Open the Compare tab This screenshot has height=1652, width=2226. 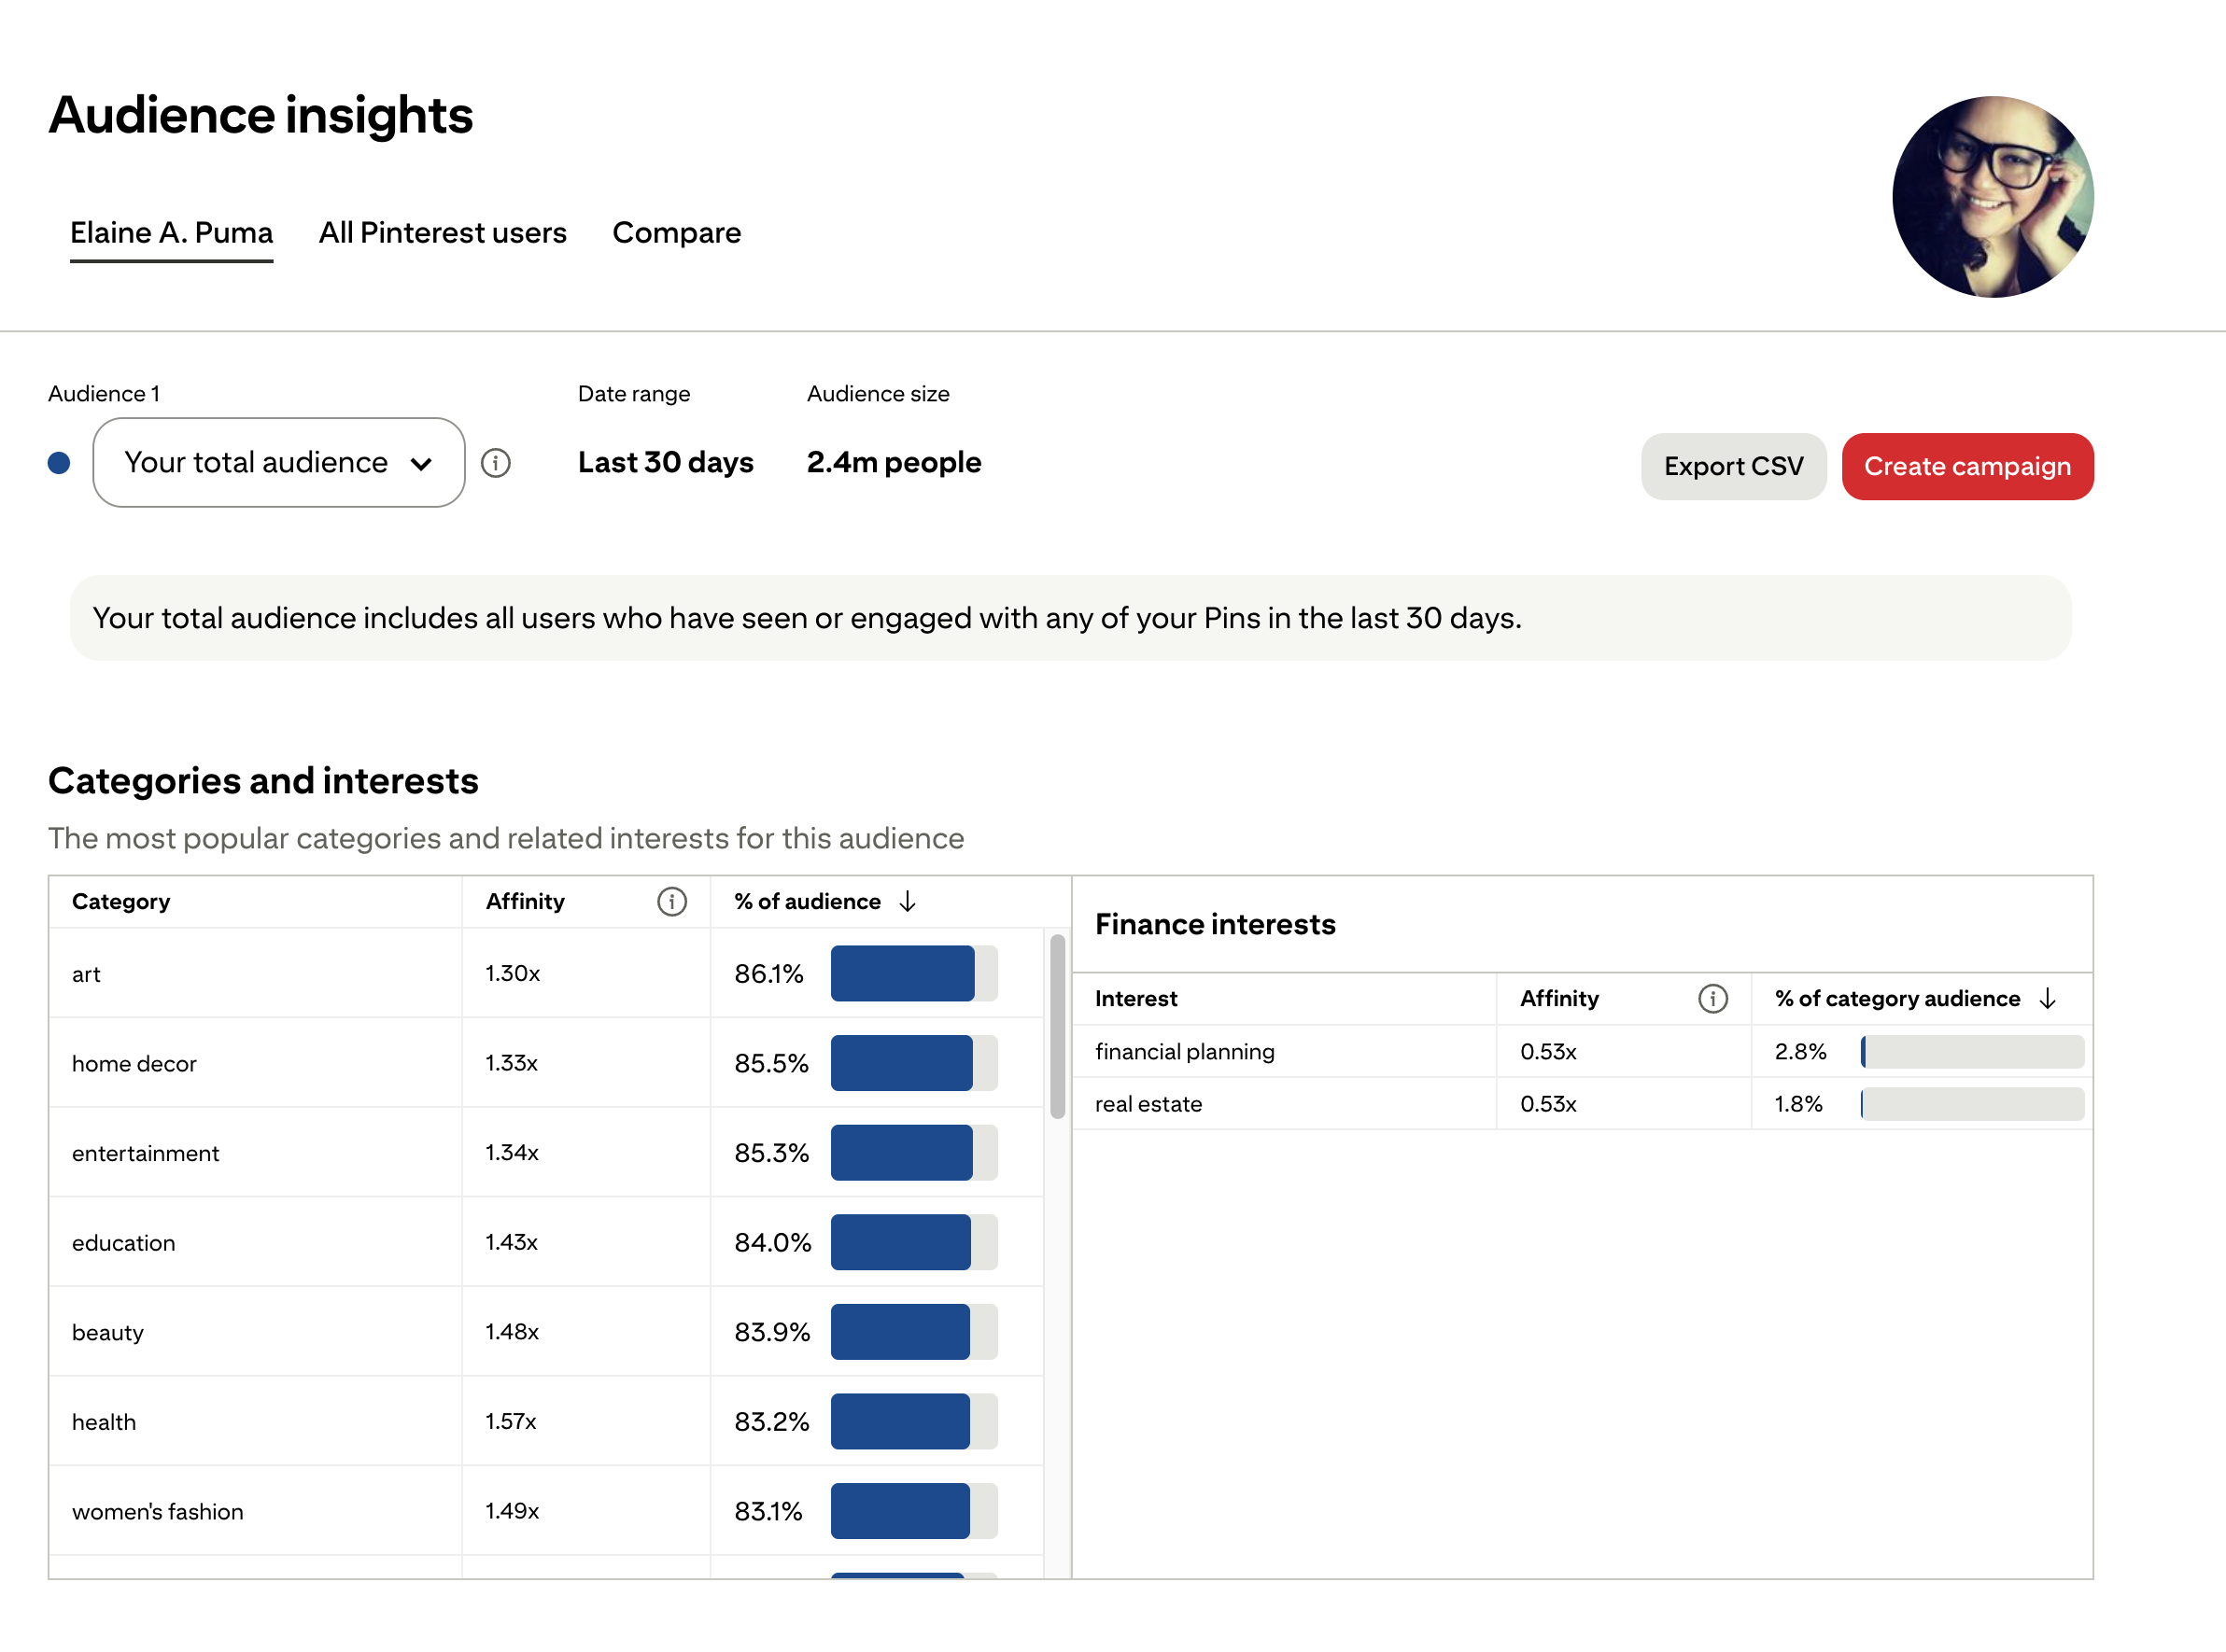pyautogui.click(x=676, y=233)
